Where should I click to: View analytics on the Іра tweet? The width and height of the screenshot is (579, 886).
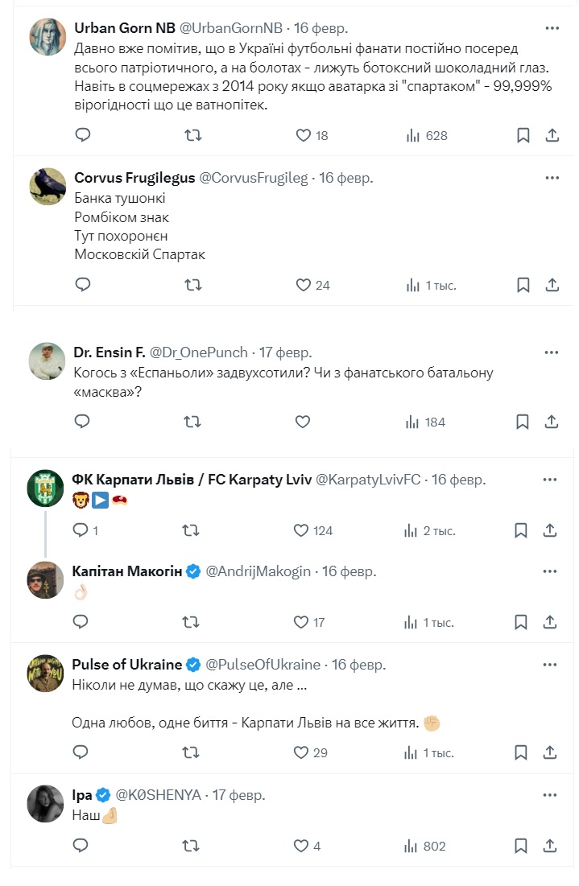pyautogui.click(x=425, y=846)
